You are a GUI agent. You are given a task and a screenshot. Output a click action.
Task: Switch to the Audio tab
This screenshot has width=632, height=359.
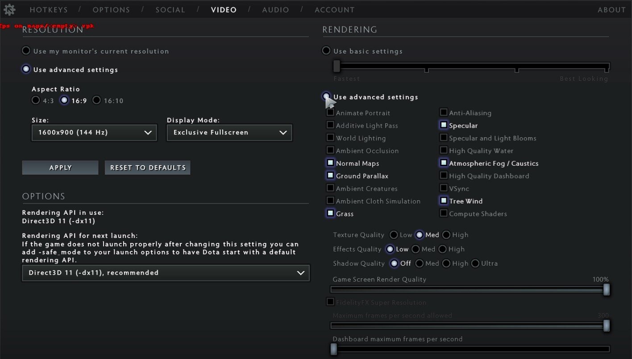pos(275,10)
